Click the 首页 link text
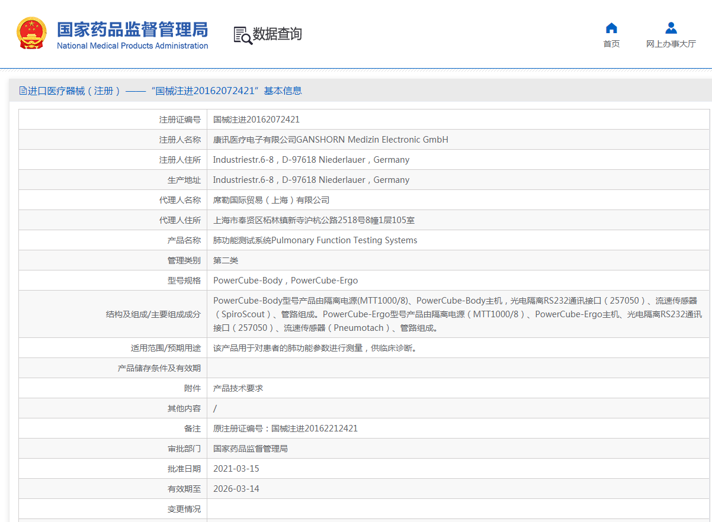Screen dimensions: 712x522 point(611,44)
